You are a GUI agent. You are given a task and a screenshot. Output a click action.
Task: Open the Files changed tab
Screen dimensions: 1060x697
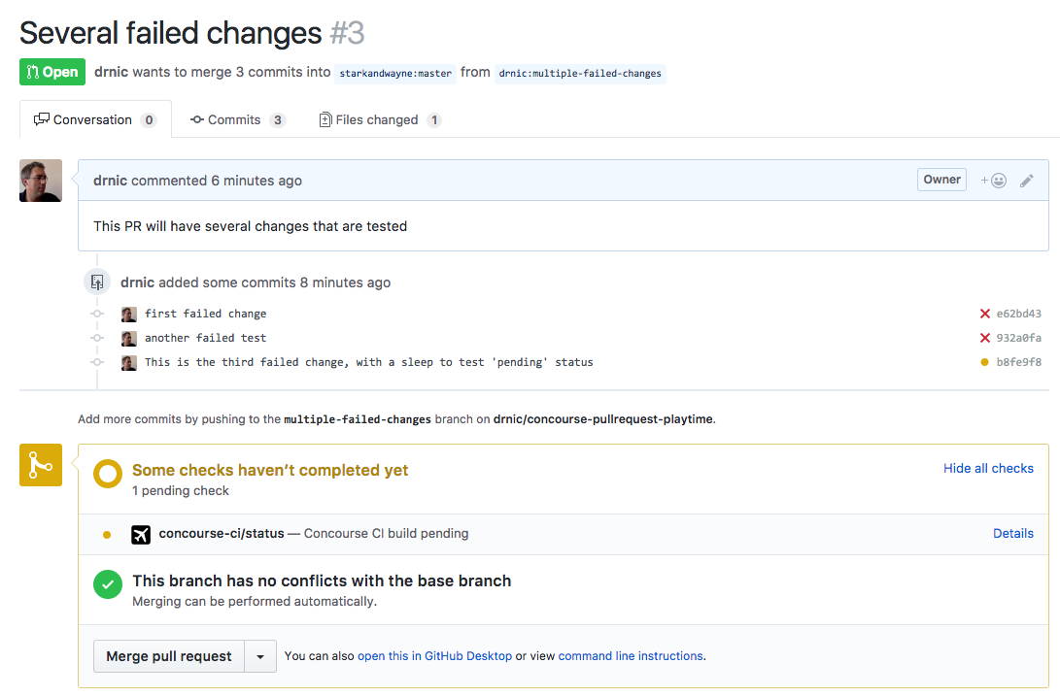[379, 119]
